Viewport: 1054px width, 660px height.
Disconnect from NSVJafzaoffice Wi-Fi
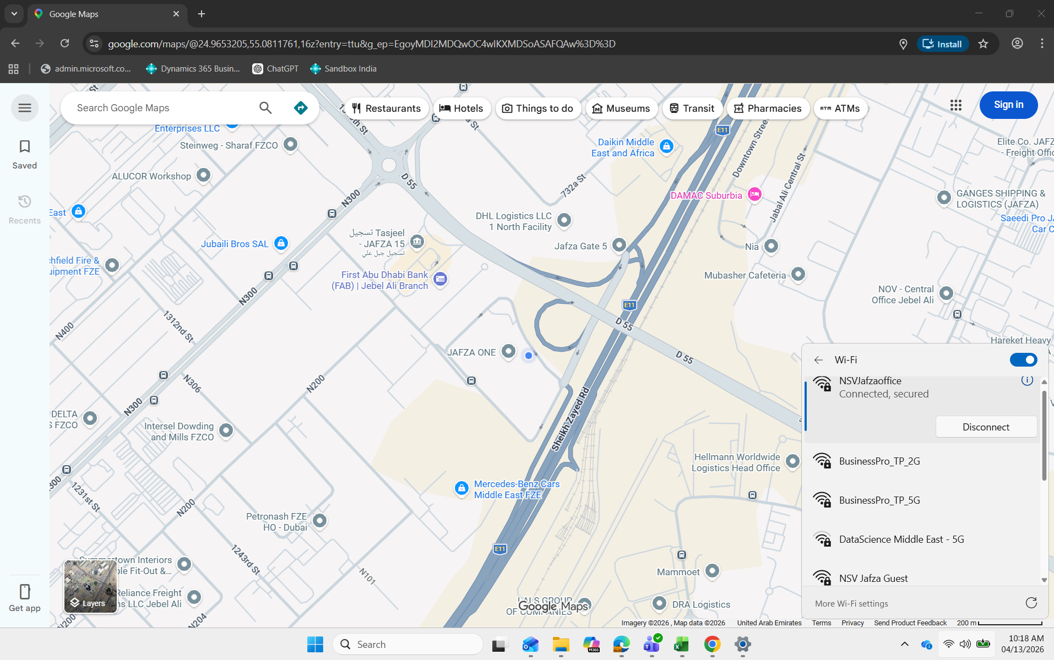(x=986, y=427)
